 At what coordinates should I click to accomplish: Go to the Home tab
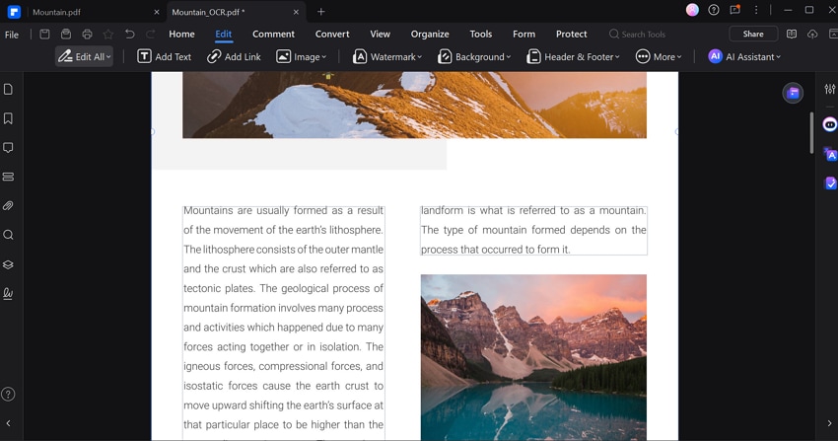[x=181, y=34]
